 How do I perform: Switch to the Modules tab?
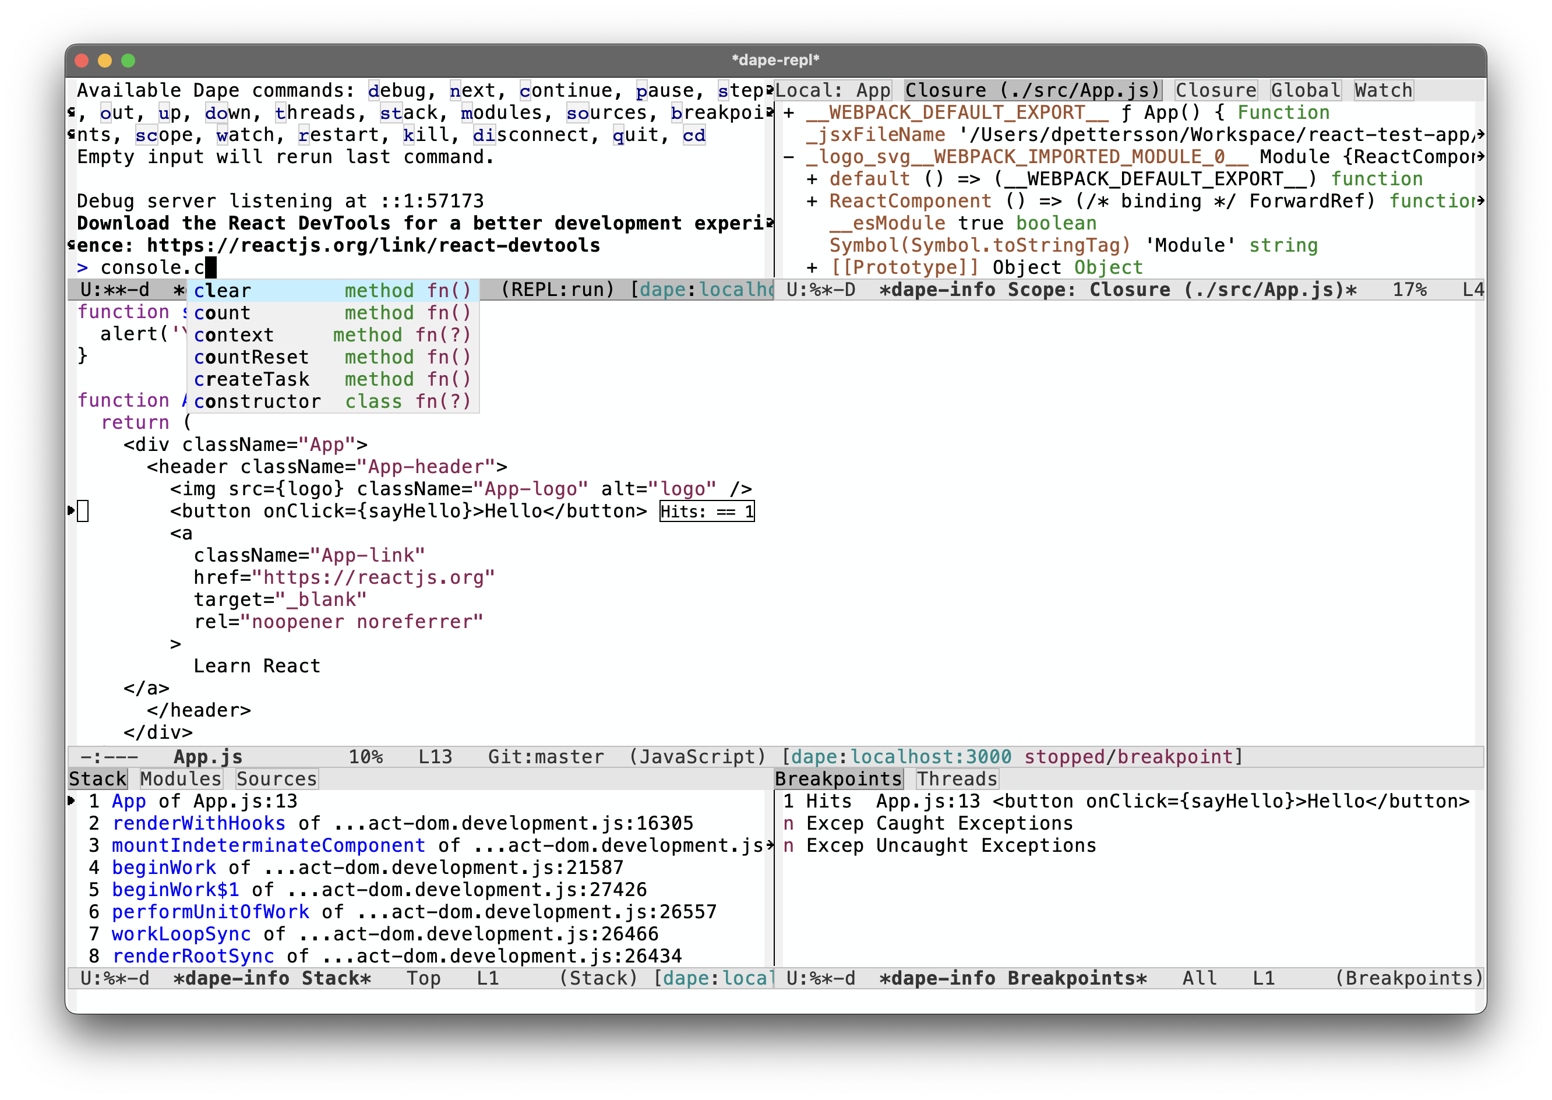click(x=180, y=779)
